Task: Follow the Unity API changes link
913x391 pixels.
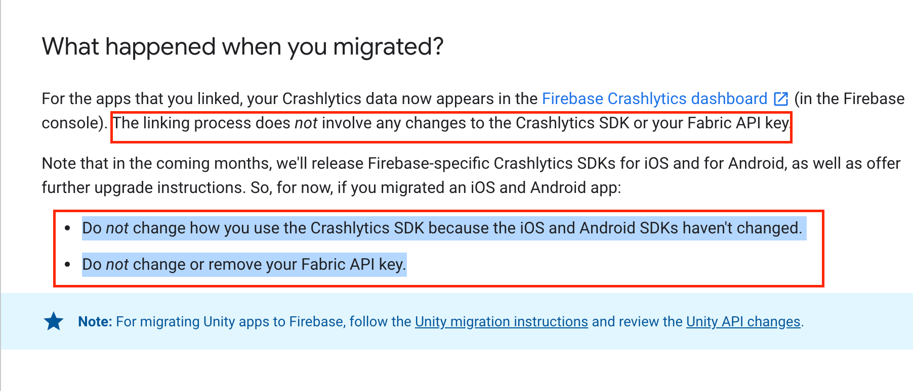Action: (743, 322)
